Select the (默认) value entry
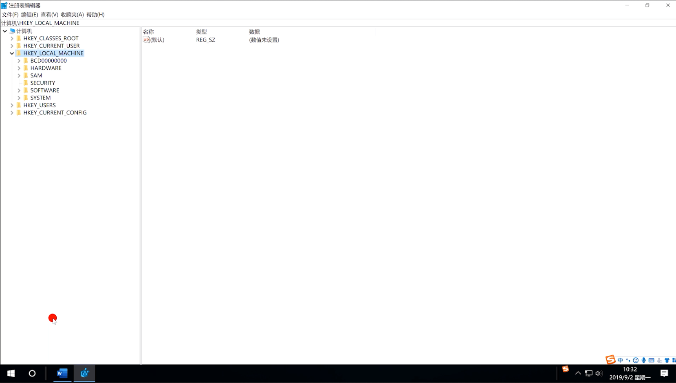 coord(157,40)
